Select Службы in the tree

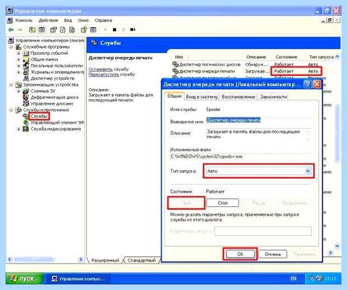pos(39,116)
